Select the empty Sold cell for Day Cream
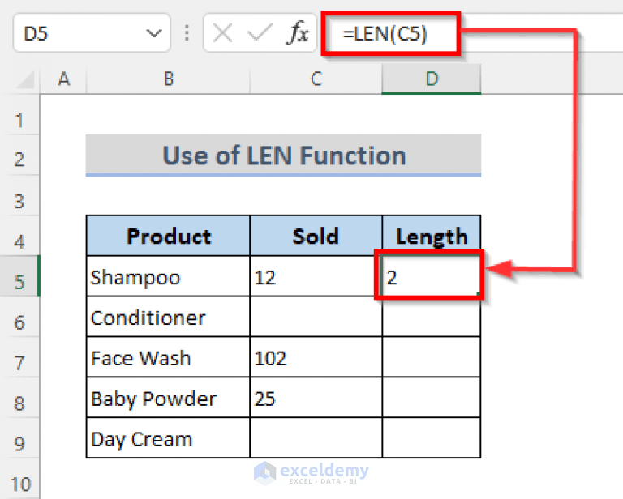Screen dimensions: 623x499 (316, 438)
